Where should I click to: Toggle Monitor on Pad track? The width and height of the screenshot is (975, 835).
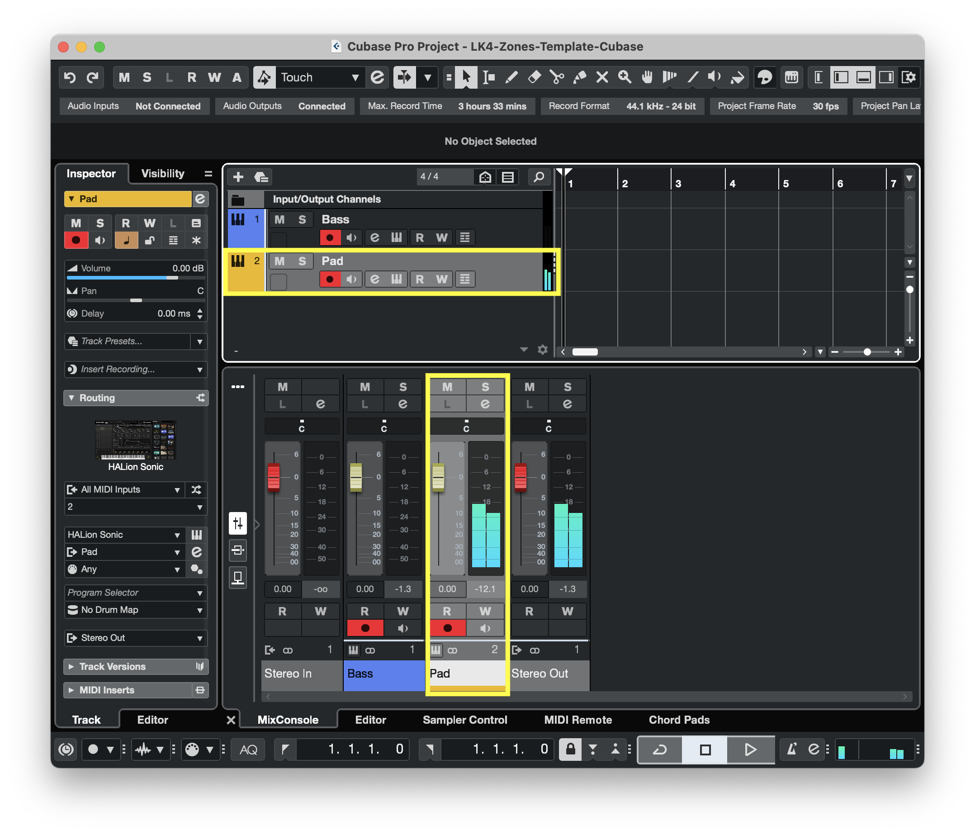tap(351, 279)
